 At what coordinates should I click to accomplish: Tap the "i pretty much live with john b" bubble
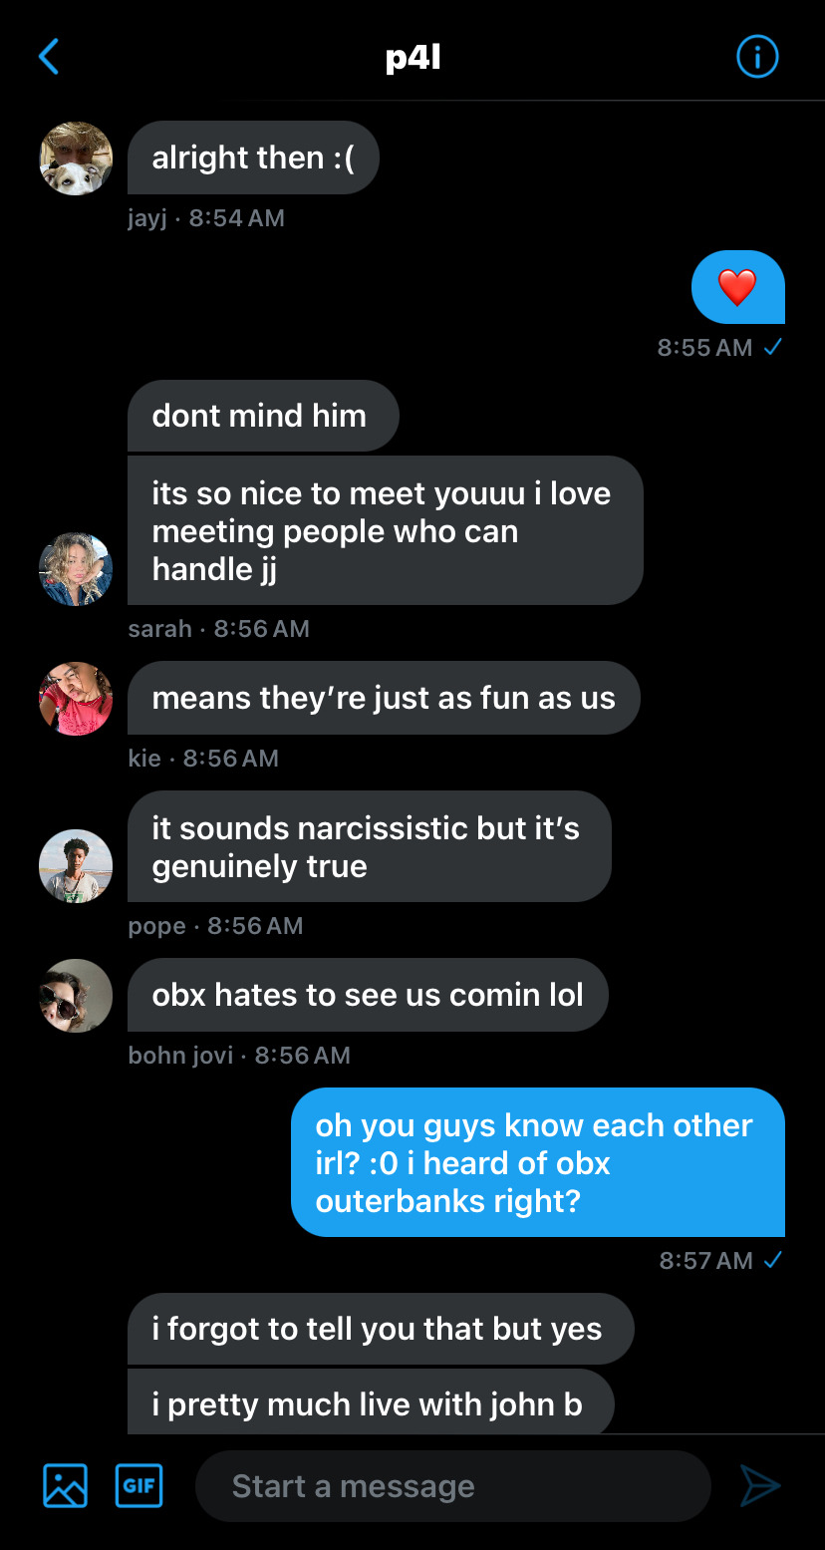tap(371, 1401)
